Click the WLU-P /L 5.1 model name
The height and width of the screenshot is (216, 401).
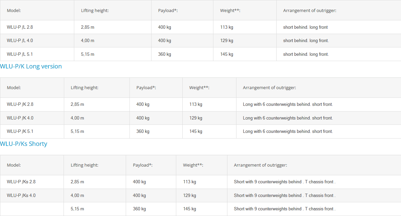click(x=20, y=54)
